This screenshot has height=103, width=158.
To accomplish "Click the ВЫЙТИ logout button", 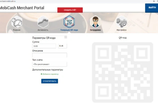I will click(x=152, y=8).
